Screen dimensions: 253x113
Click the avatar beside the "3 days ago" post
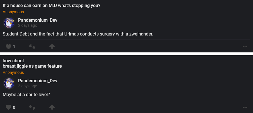pyautogui.click(x=9, y=83)
